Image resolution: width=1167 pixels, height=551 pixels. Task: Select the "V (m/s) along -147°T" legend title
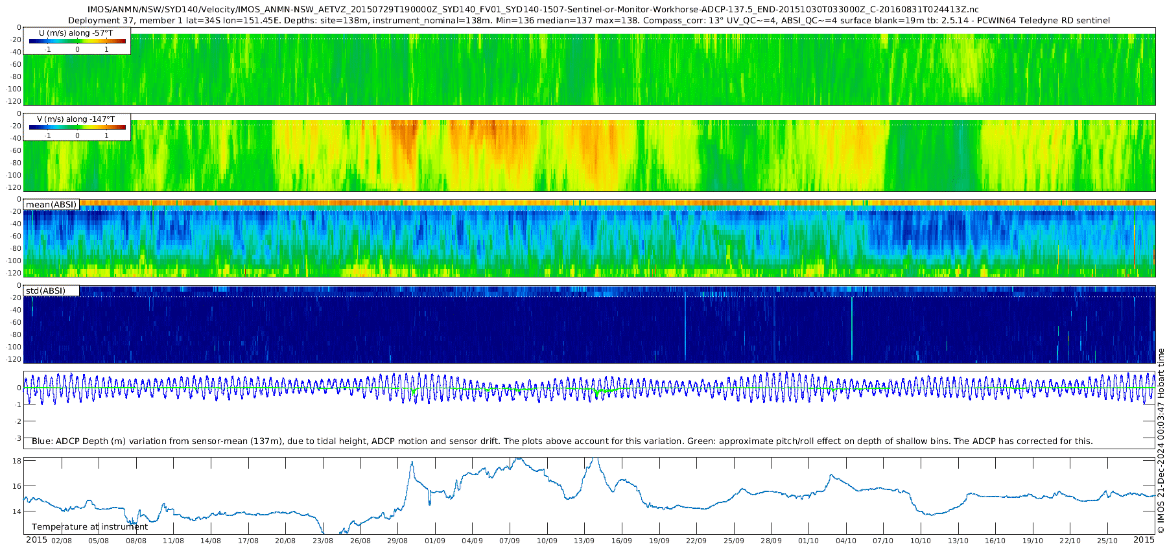pos(76,119)
